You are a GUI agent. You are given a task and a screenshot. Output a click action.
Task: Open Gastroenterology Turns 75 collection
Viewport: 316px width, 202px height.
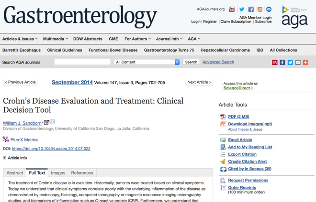169,50
